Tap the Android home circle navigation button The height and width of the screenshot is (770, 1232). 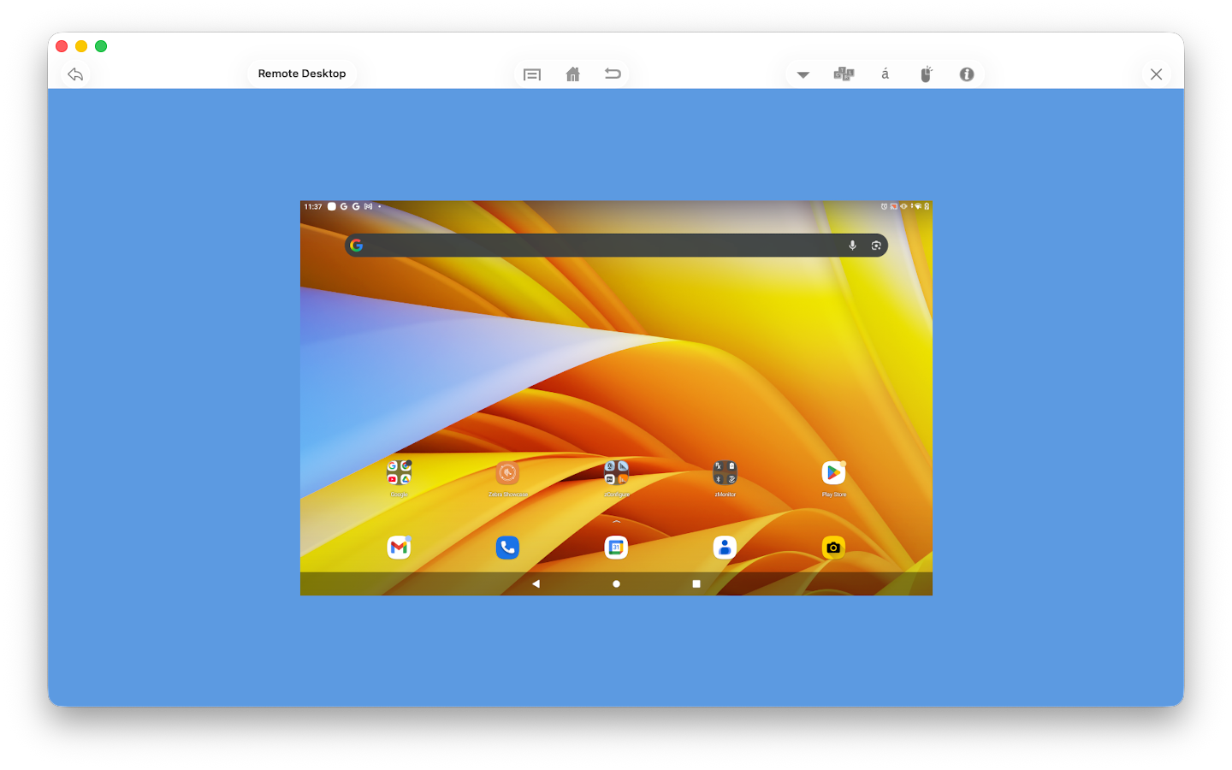tap(616, 583)
